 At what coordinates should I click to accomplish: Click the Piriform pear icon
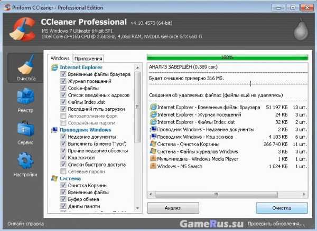click(x=301, y=28)
